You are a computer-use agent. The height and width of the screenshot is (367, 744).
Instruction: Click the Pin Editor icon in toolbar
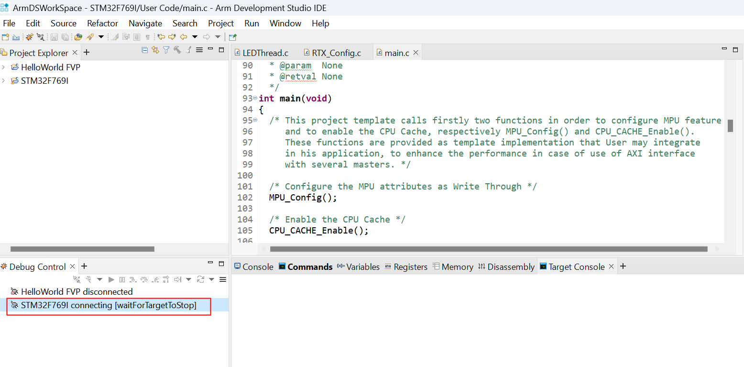tap(232, 37)
